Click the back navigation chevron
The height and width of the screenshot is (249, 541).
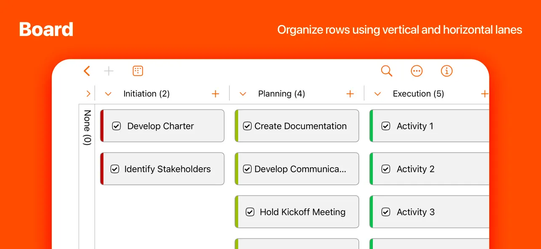87,71
